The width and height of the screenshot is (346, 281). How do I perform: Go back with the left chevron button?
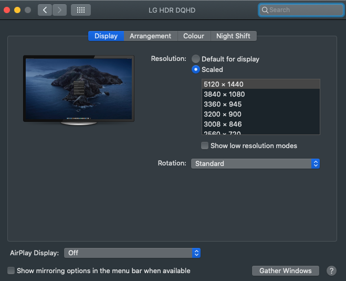pos(45,10)
